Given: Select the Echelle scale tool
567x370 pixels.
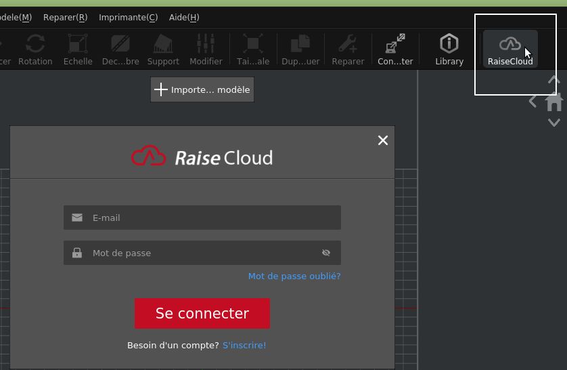Looking at the screenshot, I should (78, 49).
